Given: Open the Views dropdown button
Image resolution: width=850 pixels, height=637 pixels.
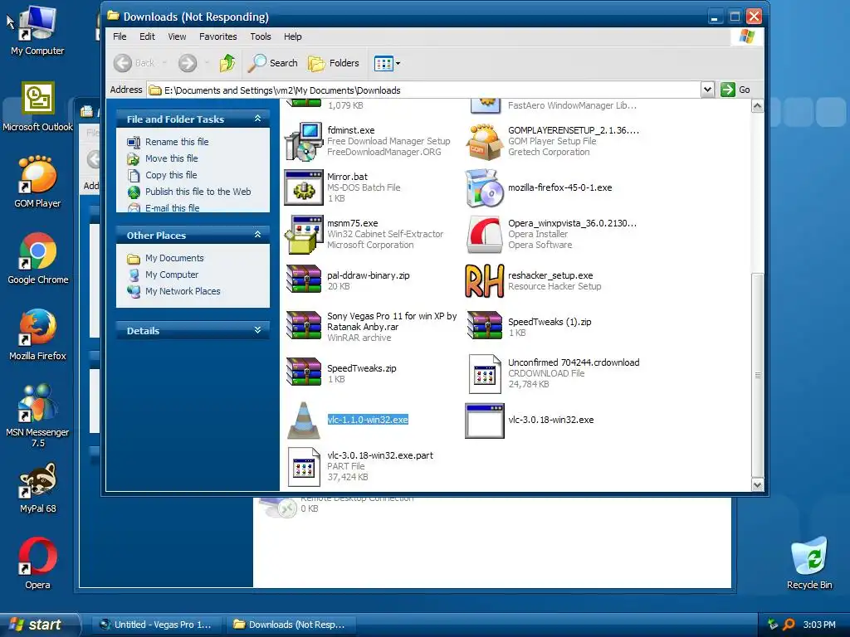Looking at the screenshot, I should [x=387, y=63].
